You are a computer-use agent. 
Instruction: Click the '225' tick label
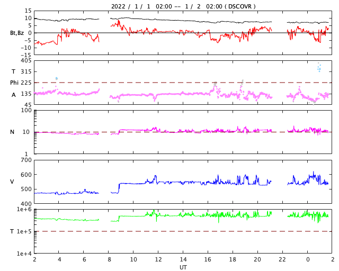point(26,83)
